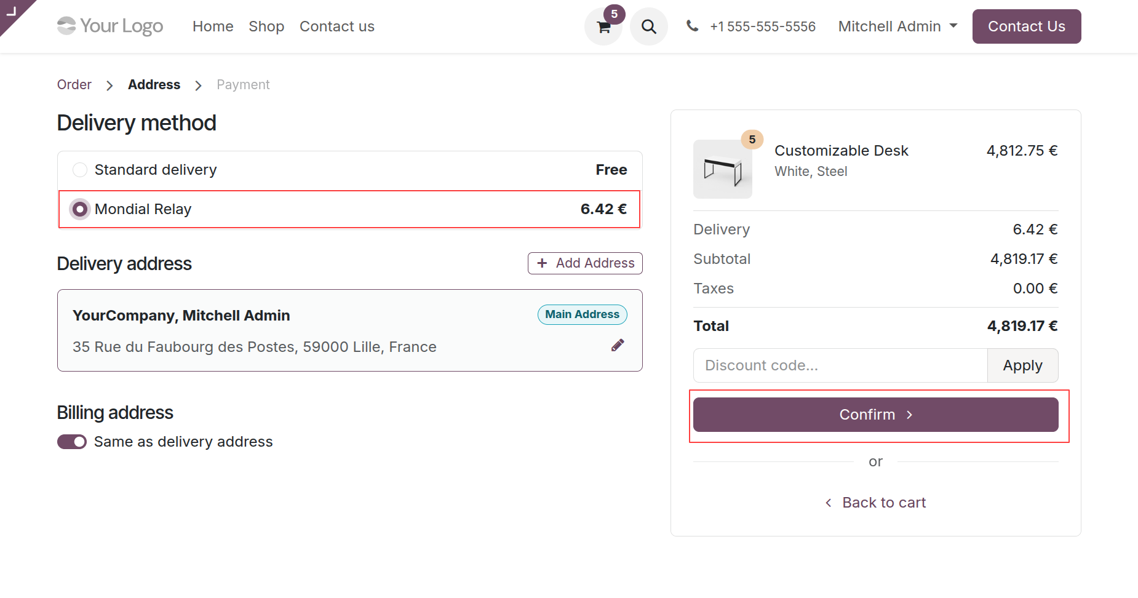
Task: Click the Customizable Desk product thumbnail
Action: click(x=722, y=169)
